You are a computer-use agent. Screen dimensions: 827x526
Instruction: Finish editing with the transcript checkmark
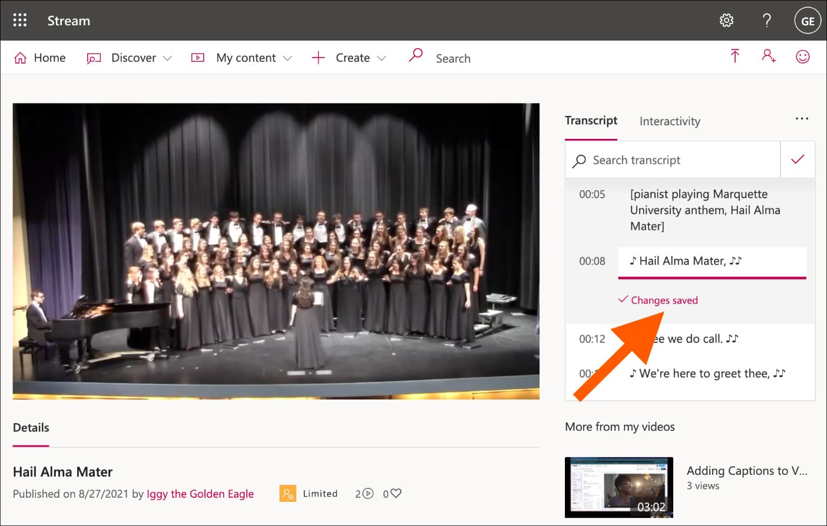[x=798, y=159]
